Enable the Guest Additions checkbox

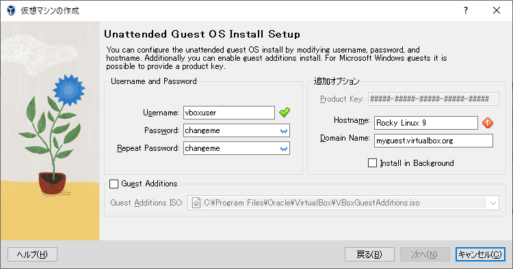click(114, 184)
